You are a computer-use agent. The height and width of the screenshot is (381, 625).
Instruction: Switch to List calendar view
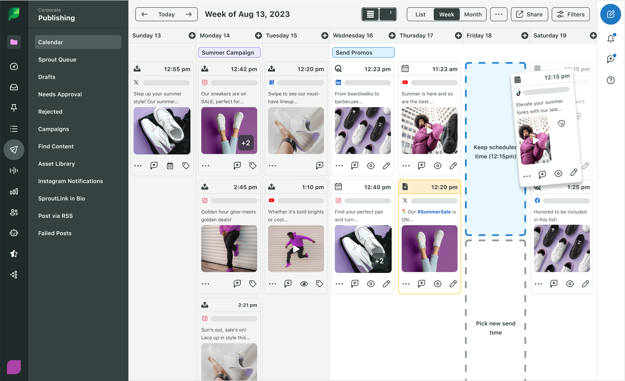420,14
